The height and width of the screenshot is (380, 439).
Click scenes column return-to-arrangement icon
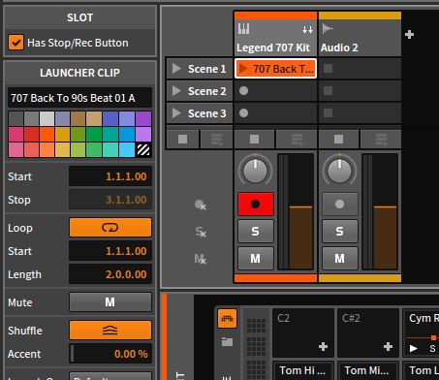click(x=216, y=140)
